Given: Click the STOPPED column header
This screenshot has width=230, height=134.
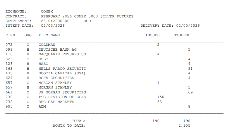Looking at the screenshot, I should click(182, 35).
